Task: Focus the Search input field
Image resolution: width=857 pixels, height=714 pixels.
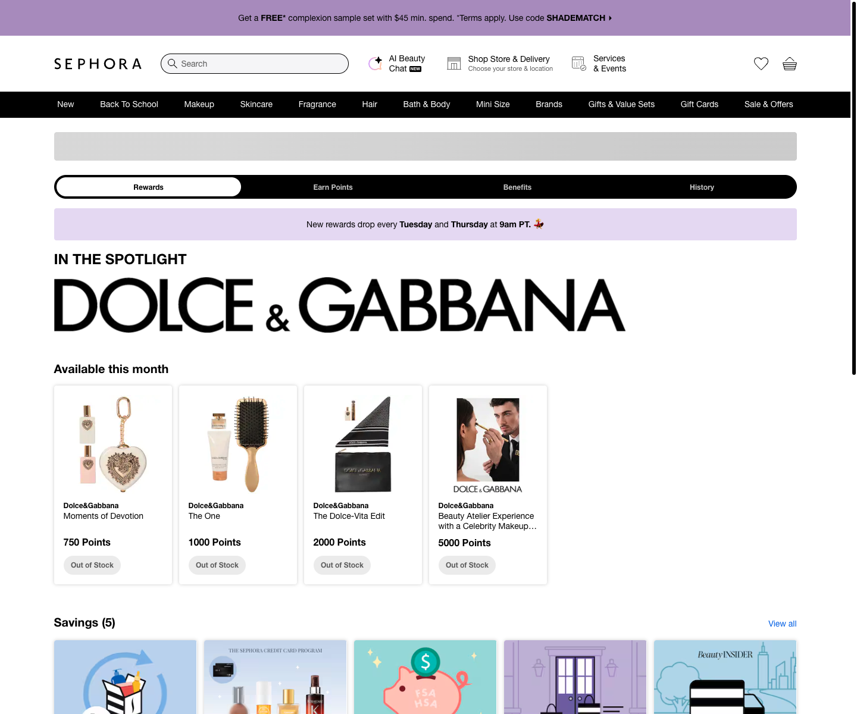Action: coord(255,64)
